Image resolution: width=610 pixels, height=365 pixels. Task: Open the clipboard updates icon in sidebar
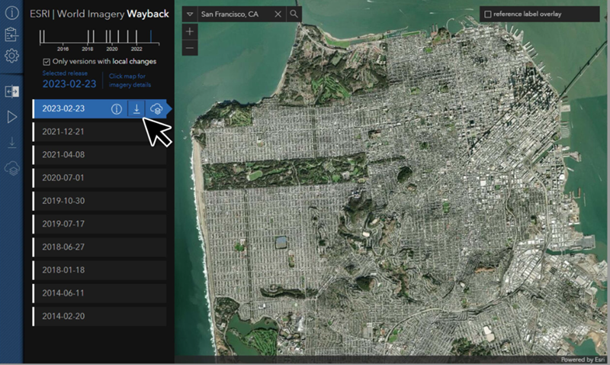[11, 34]
